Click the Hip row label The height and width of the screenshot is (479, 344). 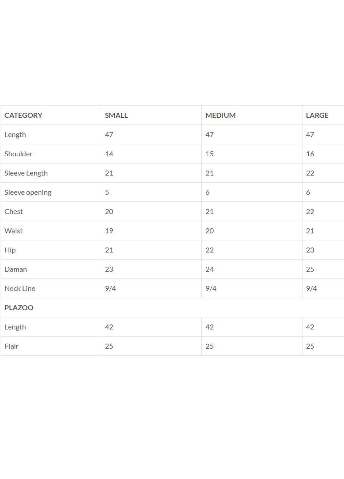pos(10,250)
